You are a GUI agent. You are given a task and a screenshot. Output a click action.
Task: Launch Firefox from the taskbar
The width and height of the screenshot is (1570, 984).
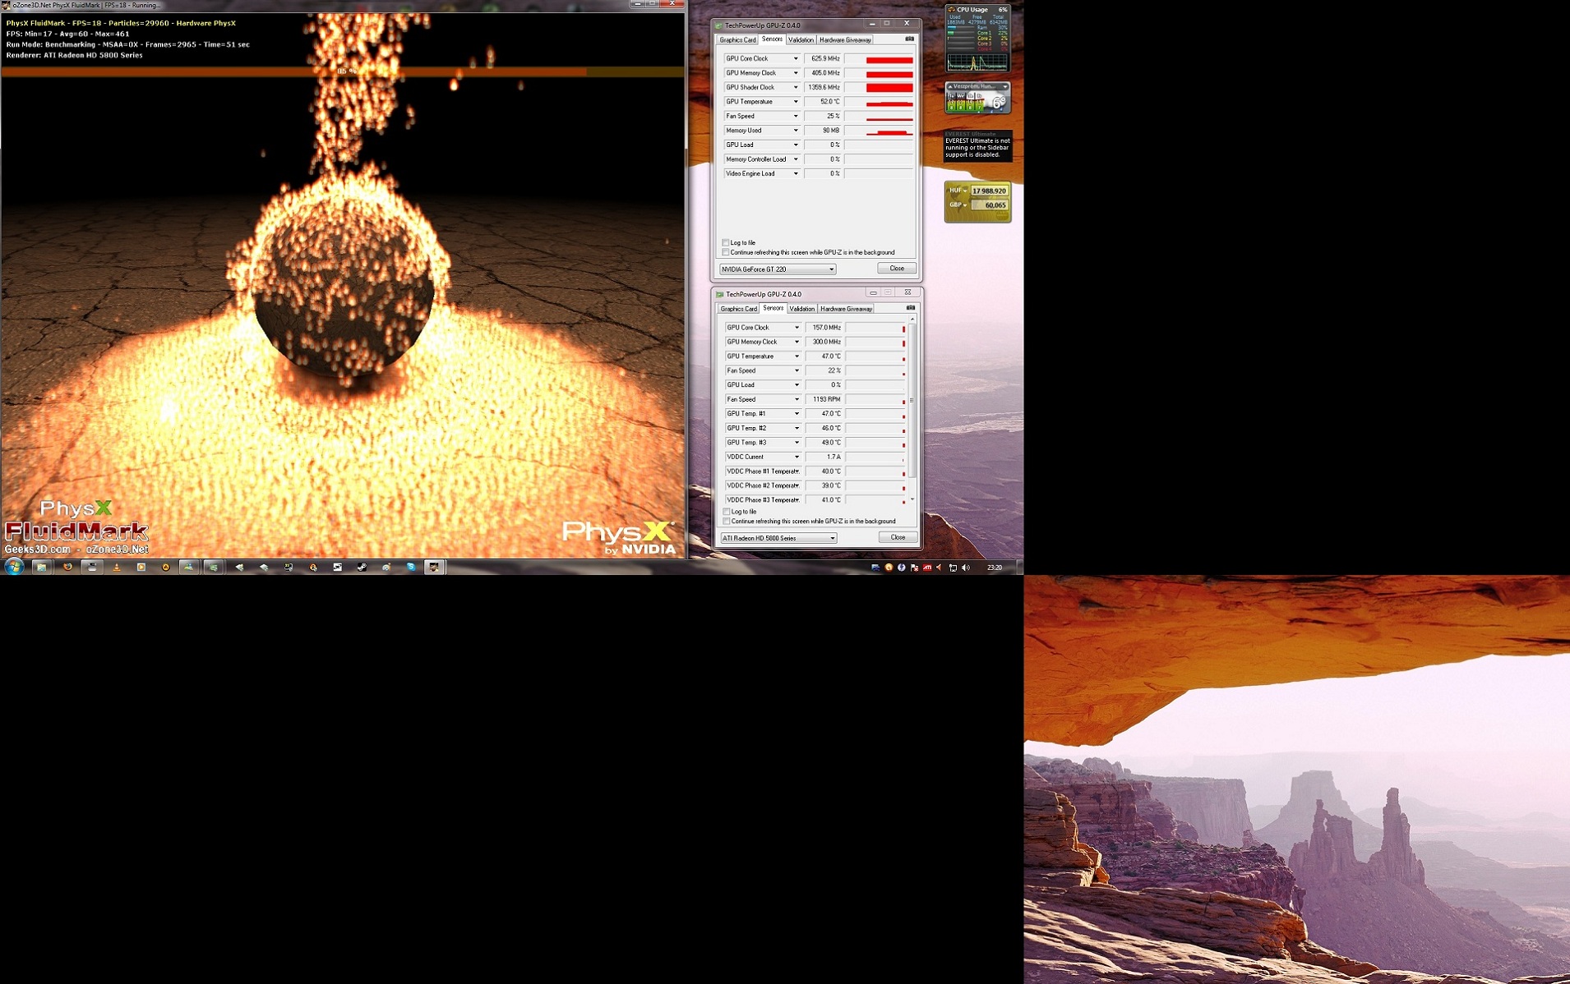[67, 567]
